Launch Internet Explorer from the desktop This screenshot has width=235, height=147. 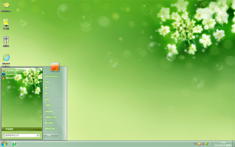[x=6, y=60]
